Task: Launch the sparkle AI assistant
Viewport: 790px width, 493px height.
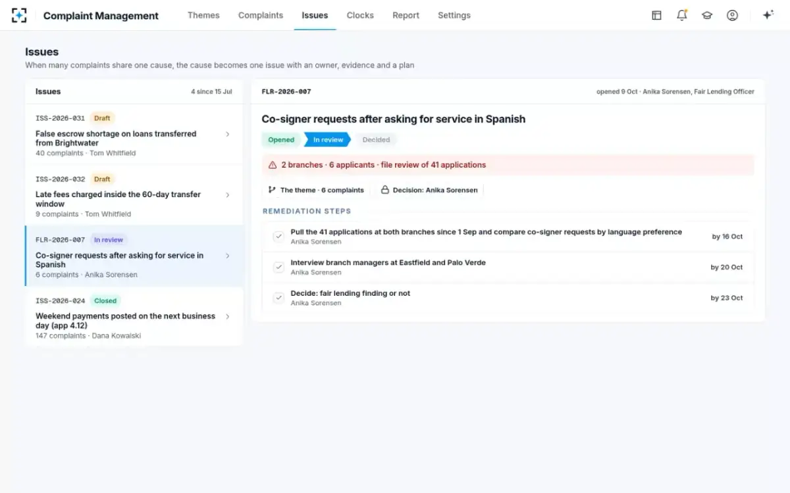Action: point(768,15)
